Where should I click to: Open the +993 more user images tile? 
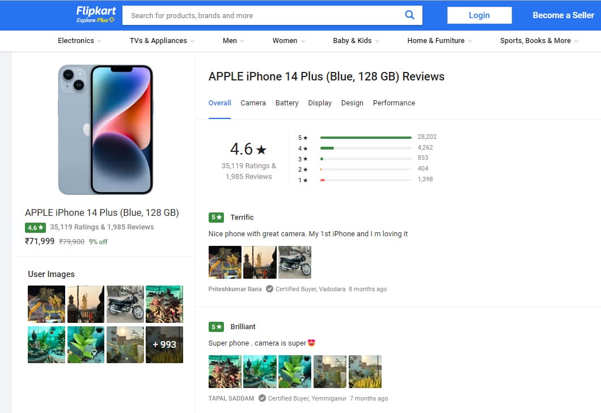coord(164,344)
